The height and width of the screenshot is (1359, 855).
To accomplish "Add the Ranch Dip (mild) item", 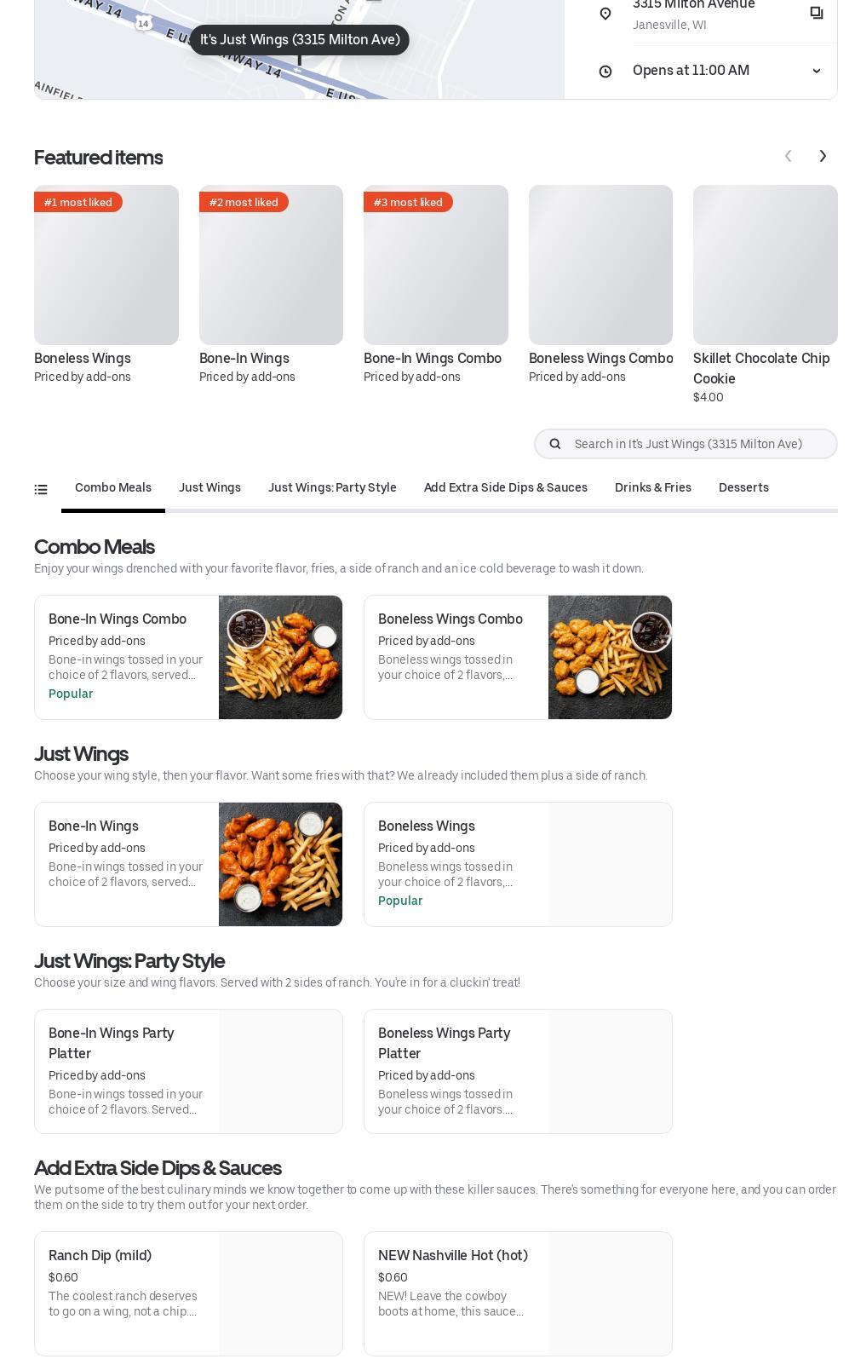I will [188, 1293].
